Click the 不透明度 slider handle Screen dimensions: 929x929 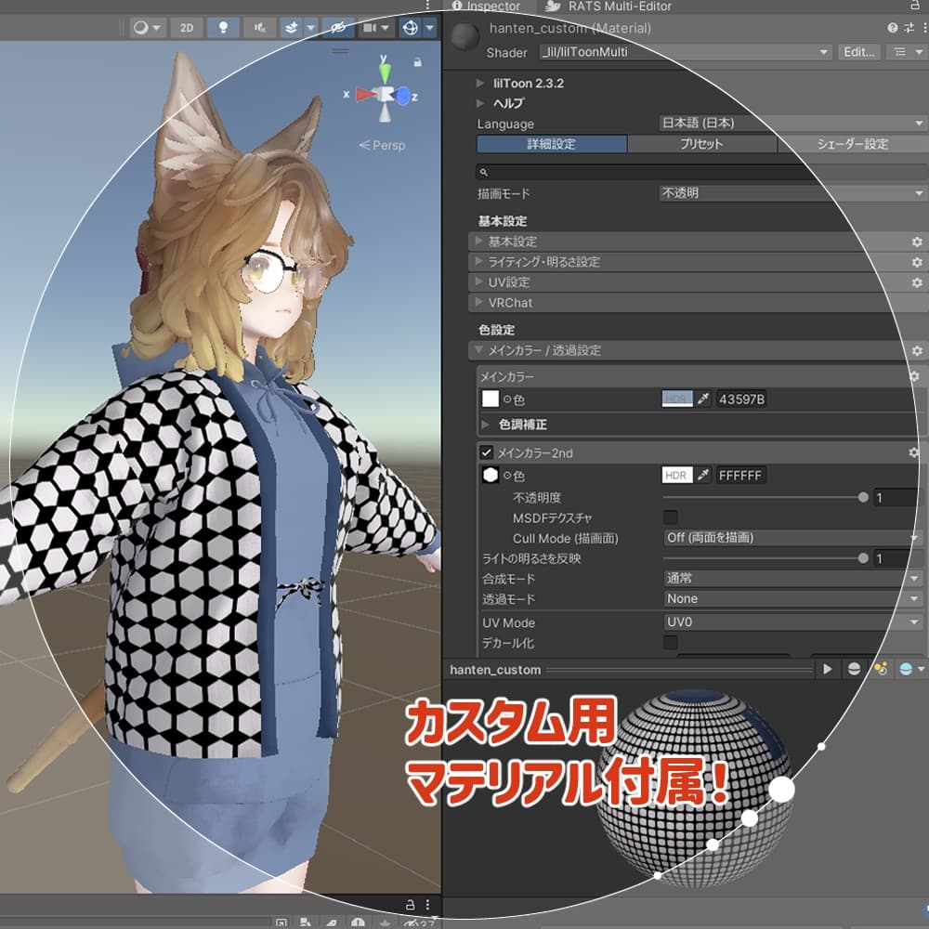[863, 498]
